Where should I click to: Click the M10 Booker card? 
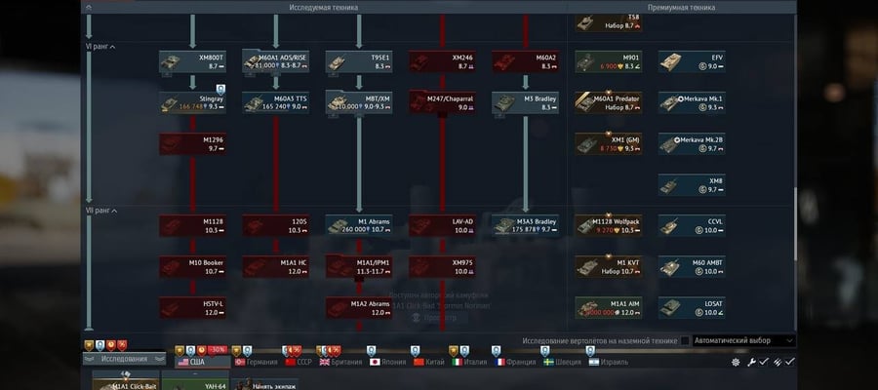(192, 267)
